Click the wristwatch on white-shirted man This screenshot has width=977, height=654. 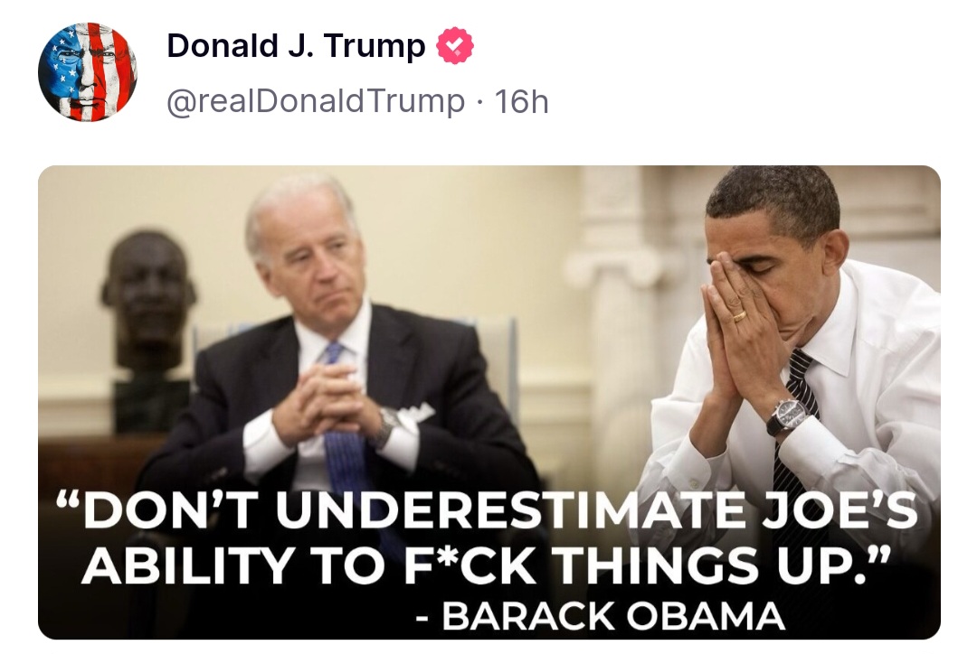tap(790, 415)
